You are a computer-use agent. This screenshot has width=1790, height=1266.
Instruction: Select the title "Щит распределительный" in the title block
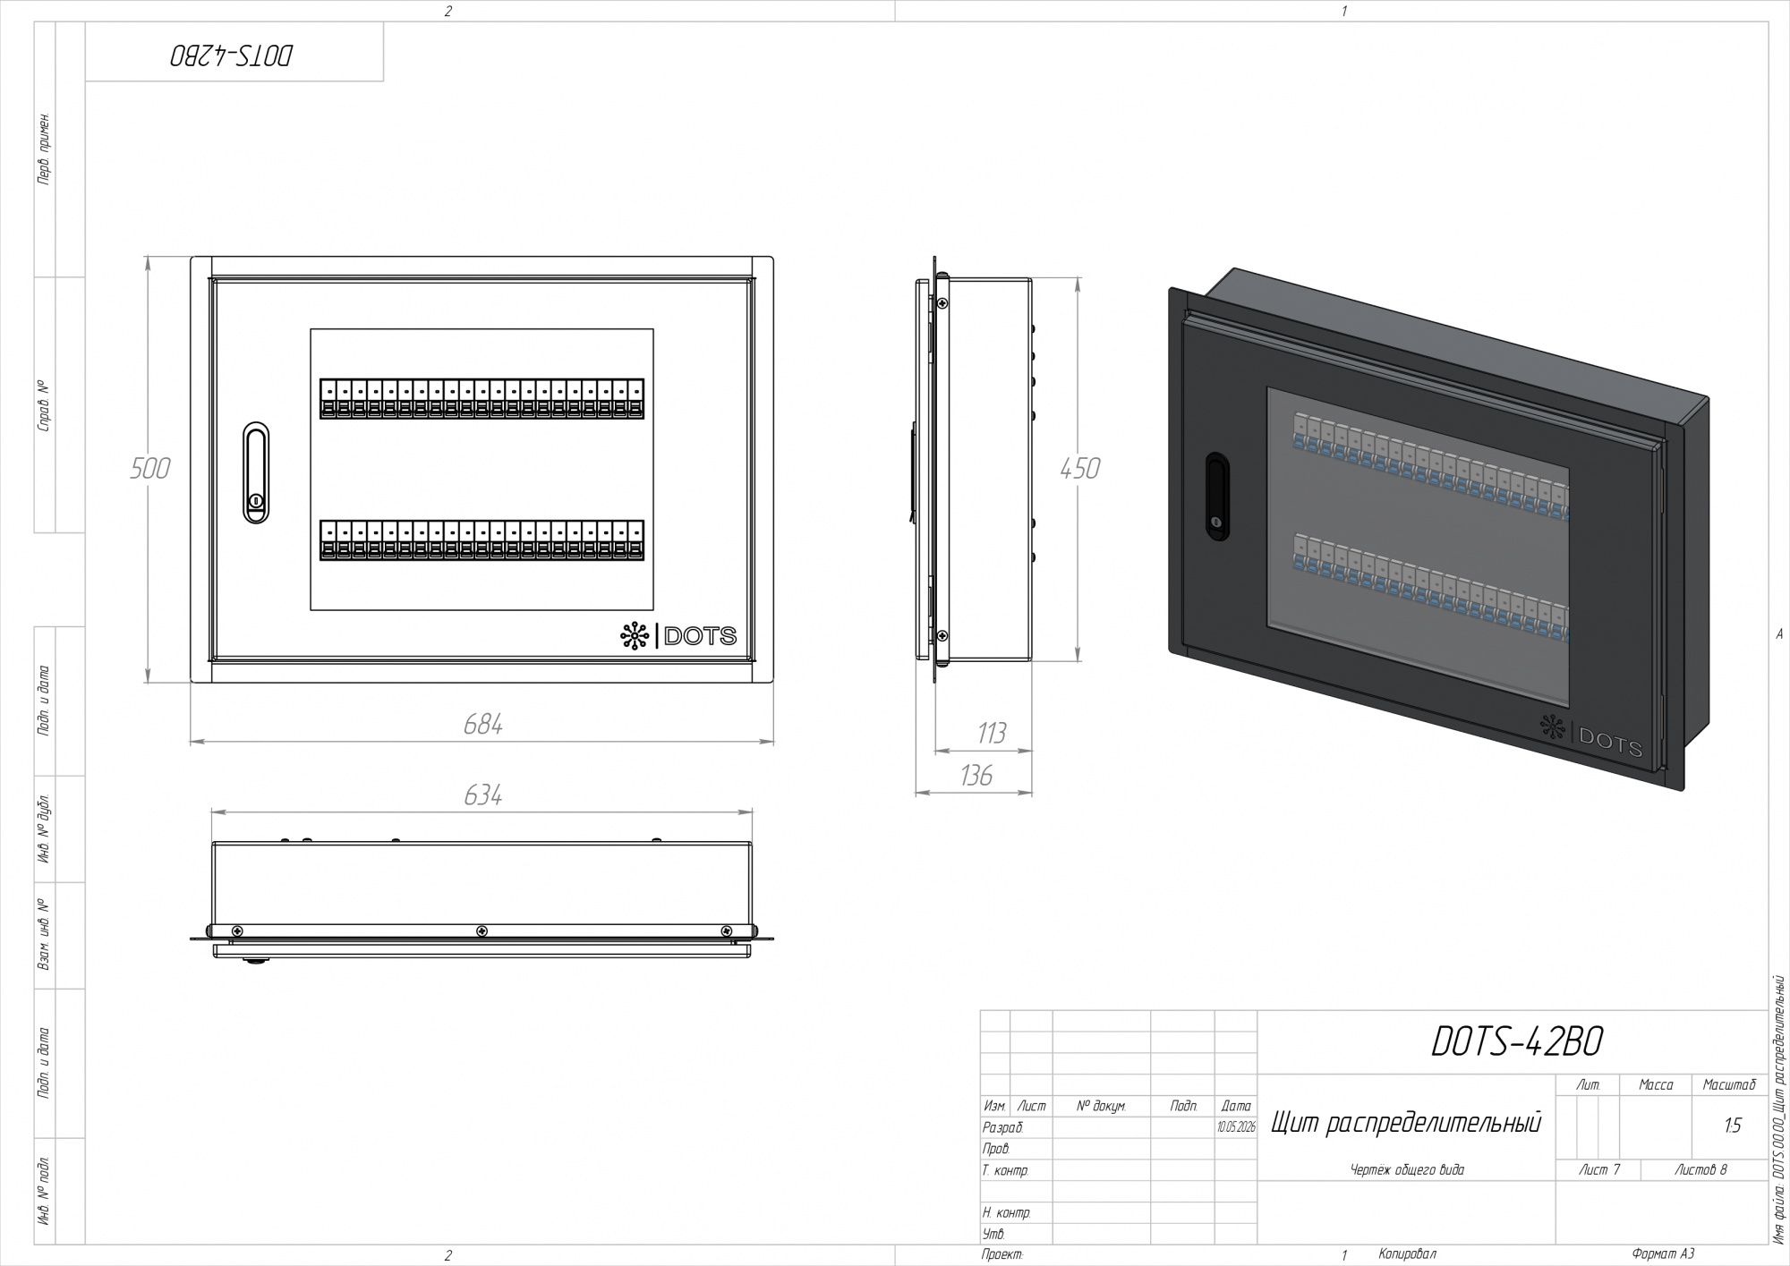click(x=1406, y=1123)
